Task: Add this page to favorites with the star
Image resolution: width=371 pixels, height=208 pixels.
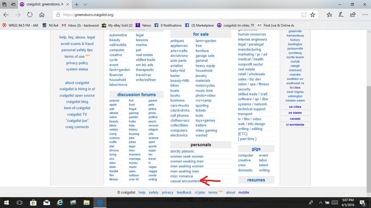Action: (312, 15)
